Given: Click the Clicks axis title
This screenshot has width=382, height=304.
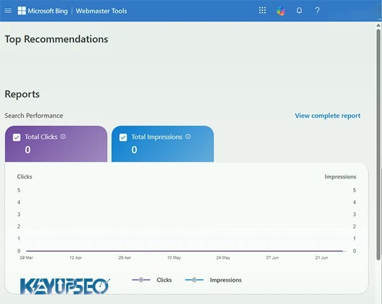Looking at the screenshot, I should click(x=24, y=177).
